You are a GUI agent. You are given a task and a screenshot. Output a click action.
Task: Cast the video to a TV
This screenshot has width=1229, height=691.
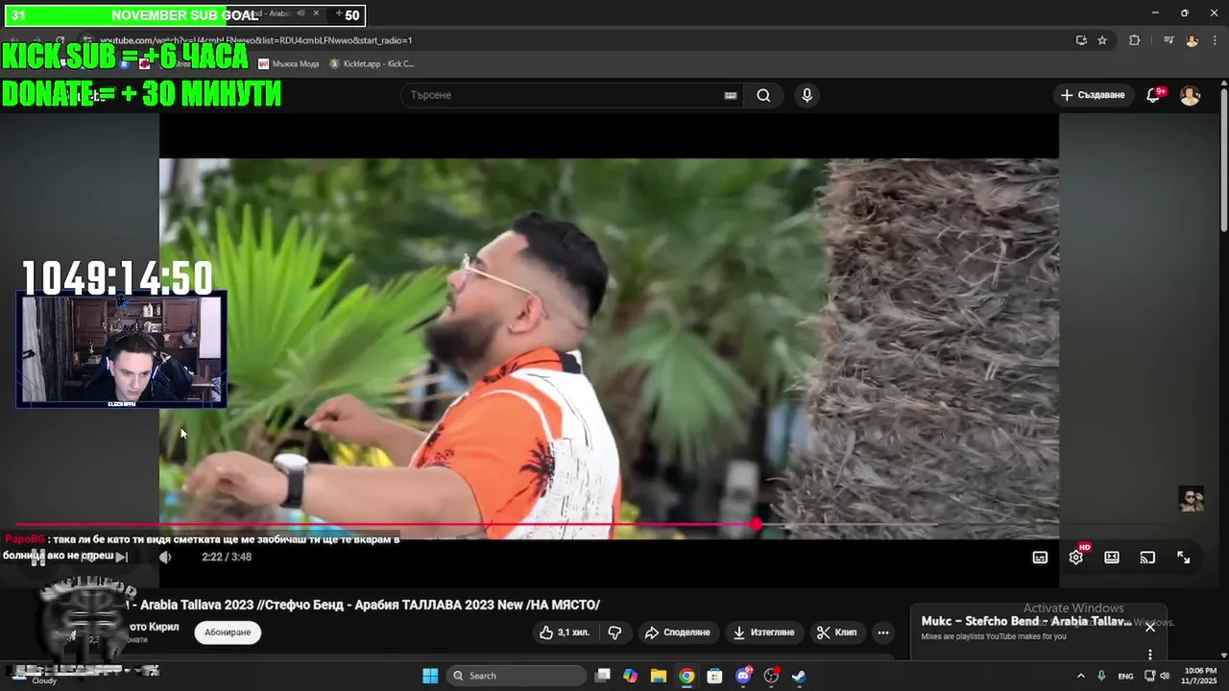point(1147,558)
